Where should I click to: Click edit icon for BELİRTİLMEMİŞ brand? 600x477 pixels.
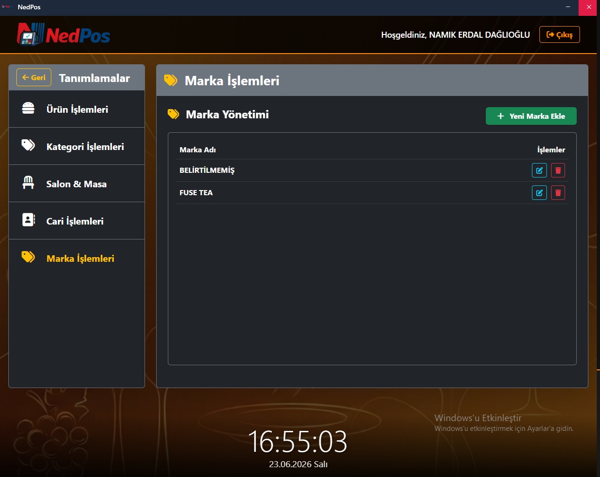click(539, 170)
